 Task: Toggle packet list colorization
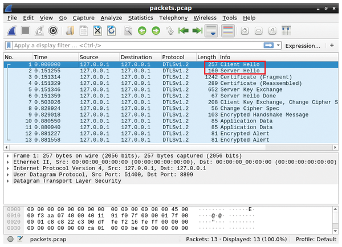229,31
